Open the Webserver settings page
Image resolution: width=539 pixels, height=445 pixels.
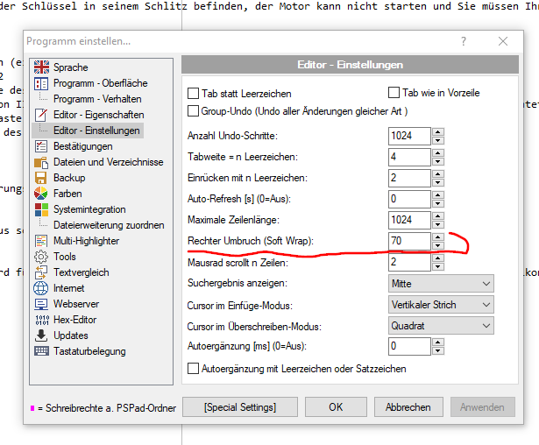(76, 304)
